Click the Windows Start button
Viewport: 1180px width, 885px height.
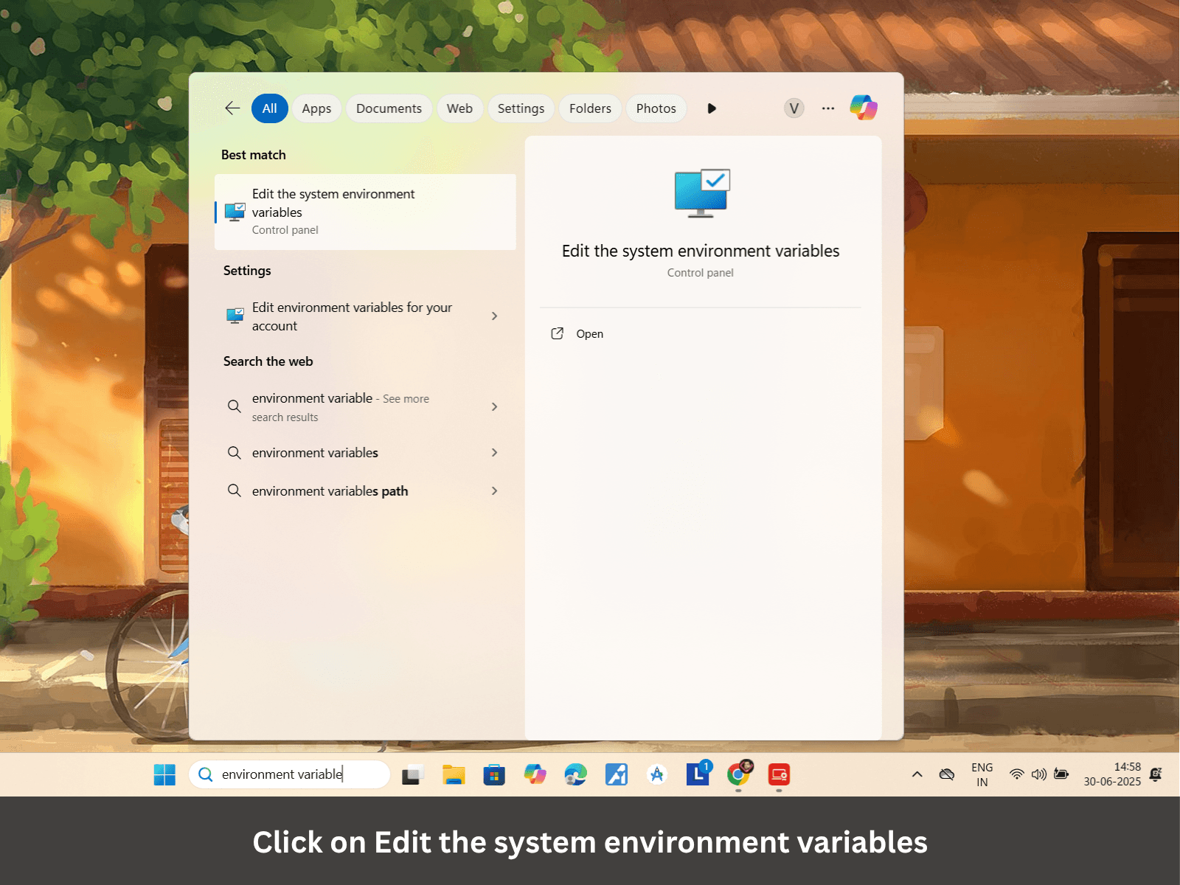point(164,774)
